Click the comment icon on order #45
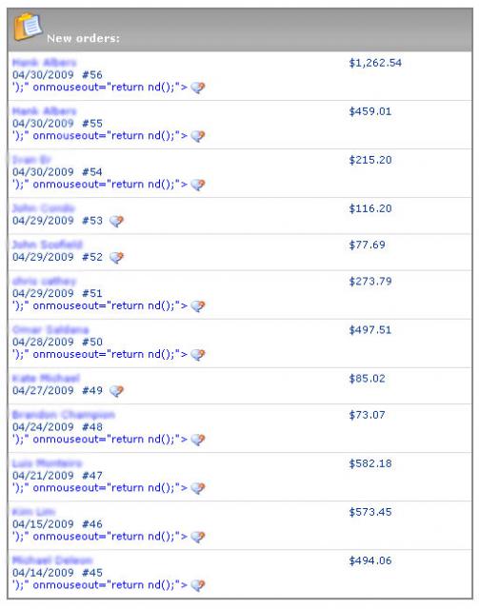The height and width of the screenshot is (609, 479). pos(197,585)
